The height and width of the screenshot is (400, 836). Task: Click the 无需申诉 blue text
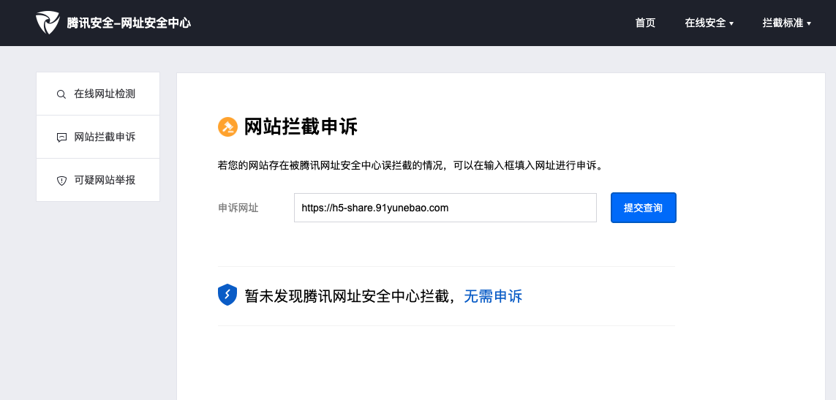pos(493,296)
